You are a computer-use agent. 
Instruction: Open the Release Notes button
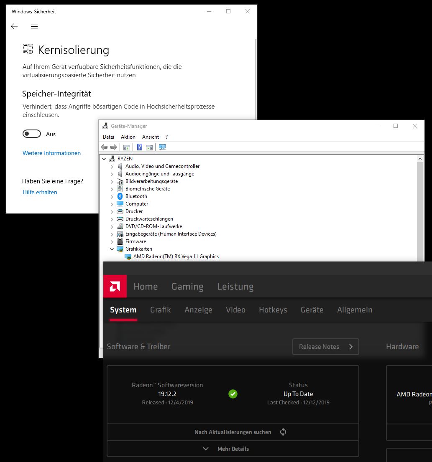[325, 347]
